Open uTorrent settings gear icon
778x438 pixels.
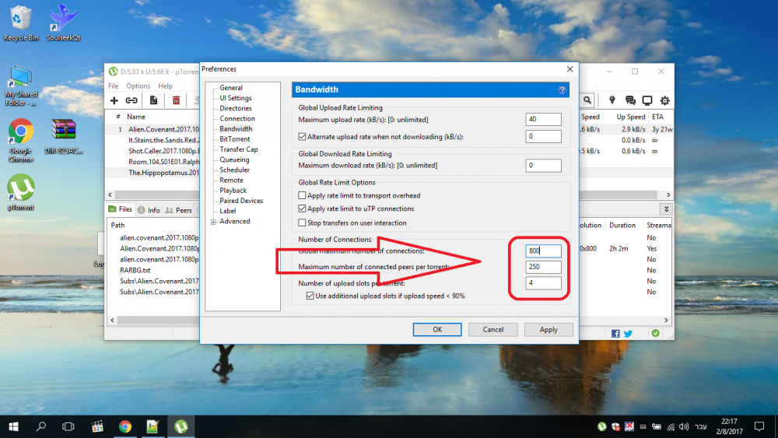click(x=665, y=100)
